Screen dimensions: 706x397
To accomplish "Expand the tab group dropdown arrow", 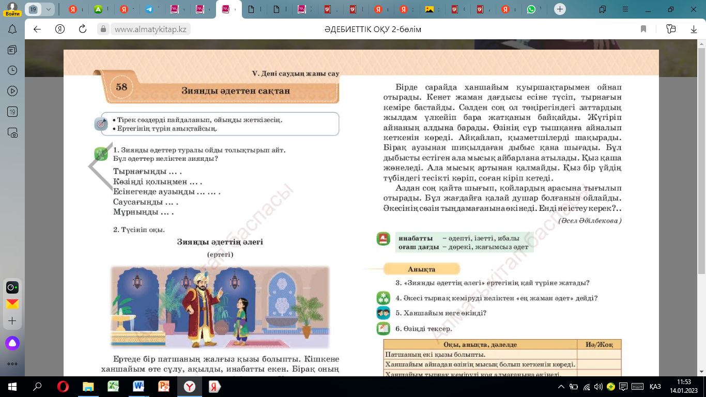I will tap(49, 9).
